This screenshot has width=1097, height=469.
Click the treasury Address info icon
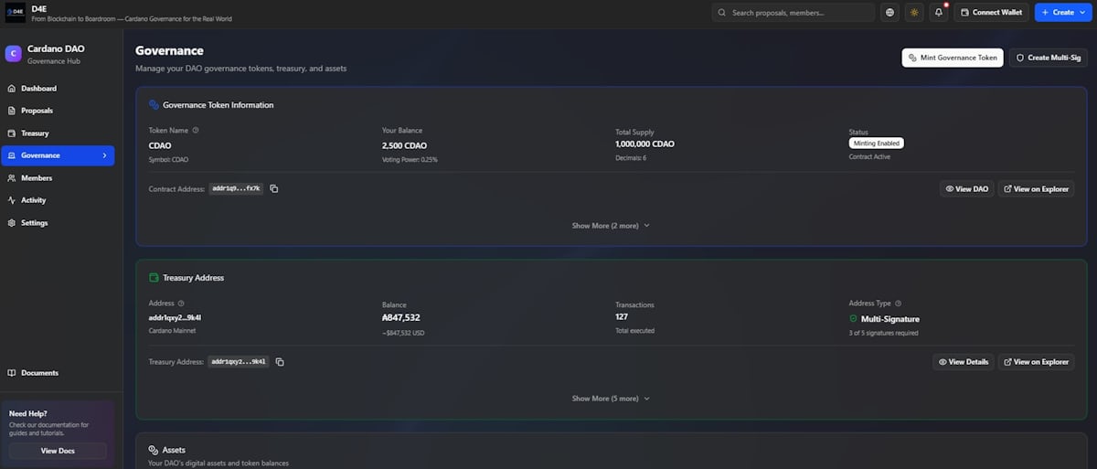point(181,304)
